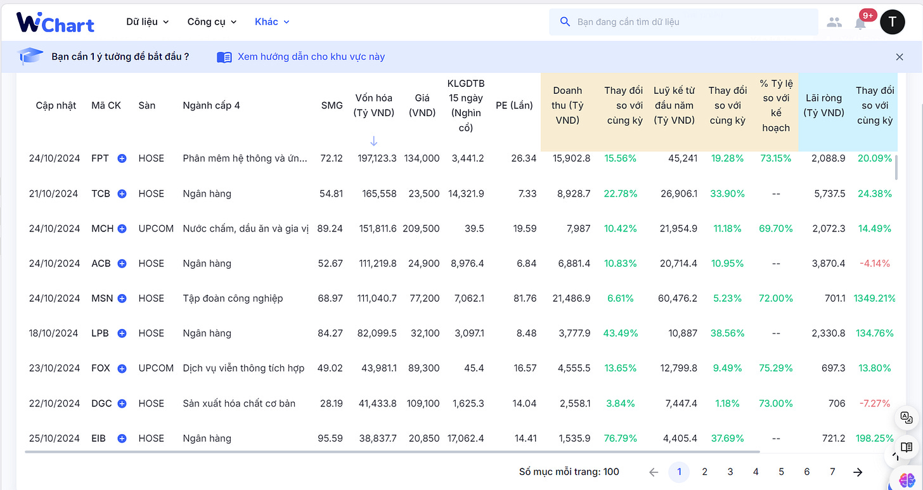923x490 pixels.
Task: Open the community people icon
Action: tap(834, 22)
